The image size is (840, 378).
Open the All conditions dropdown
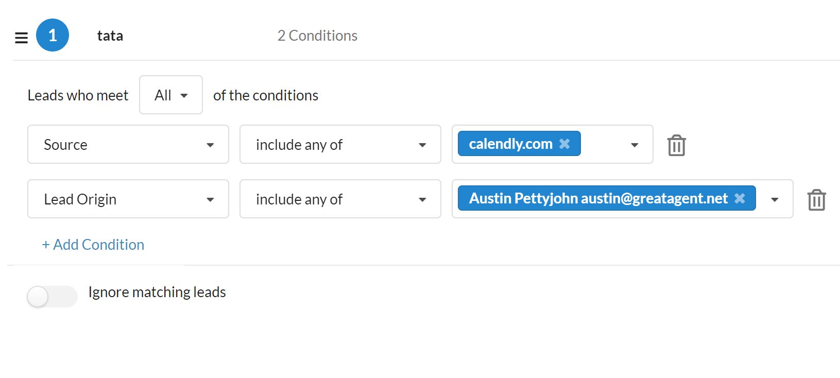(171, 95)
